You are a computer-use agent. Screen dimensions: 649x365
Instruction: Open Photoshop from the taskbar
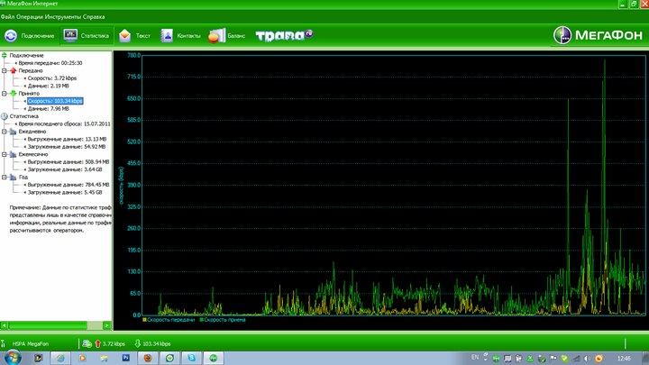tap(126, 359)
